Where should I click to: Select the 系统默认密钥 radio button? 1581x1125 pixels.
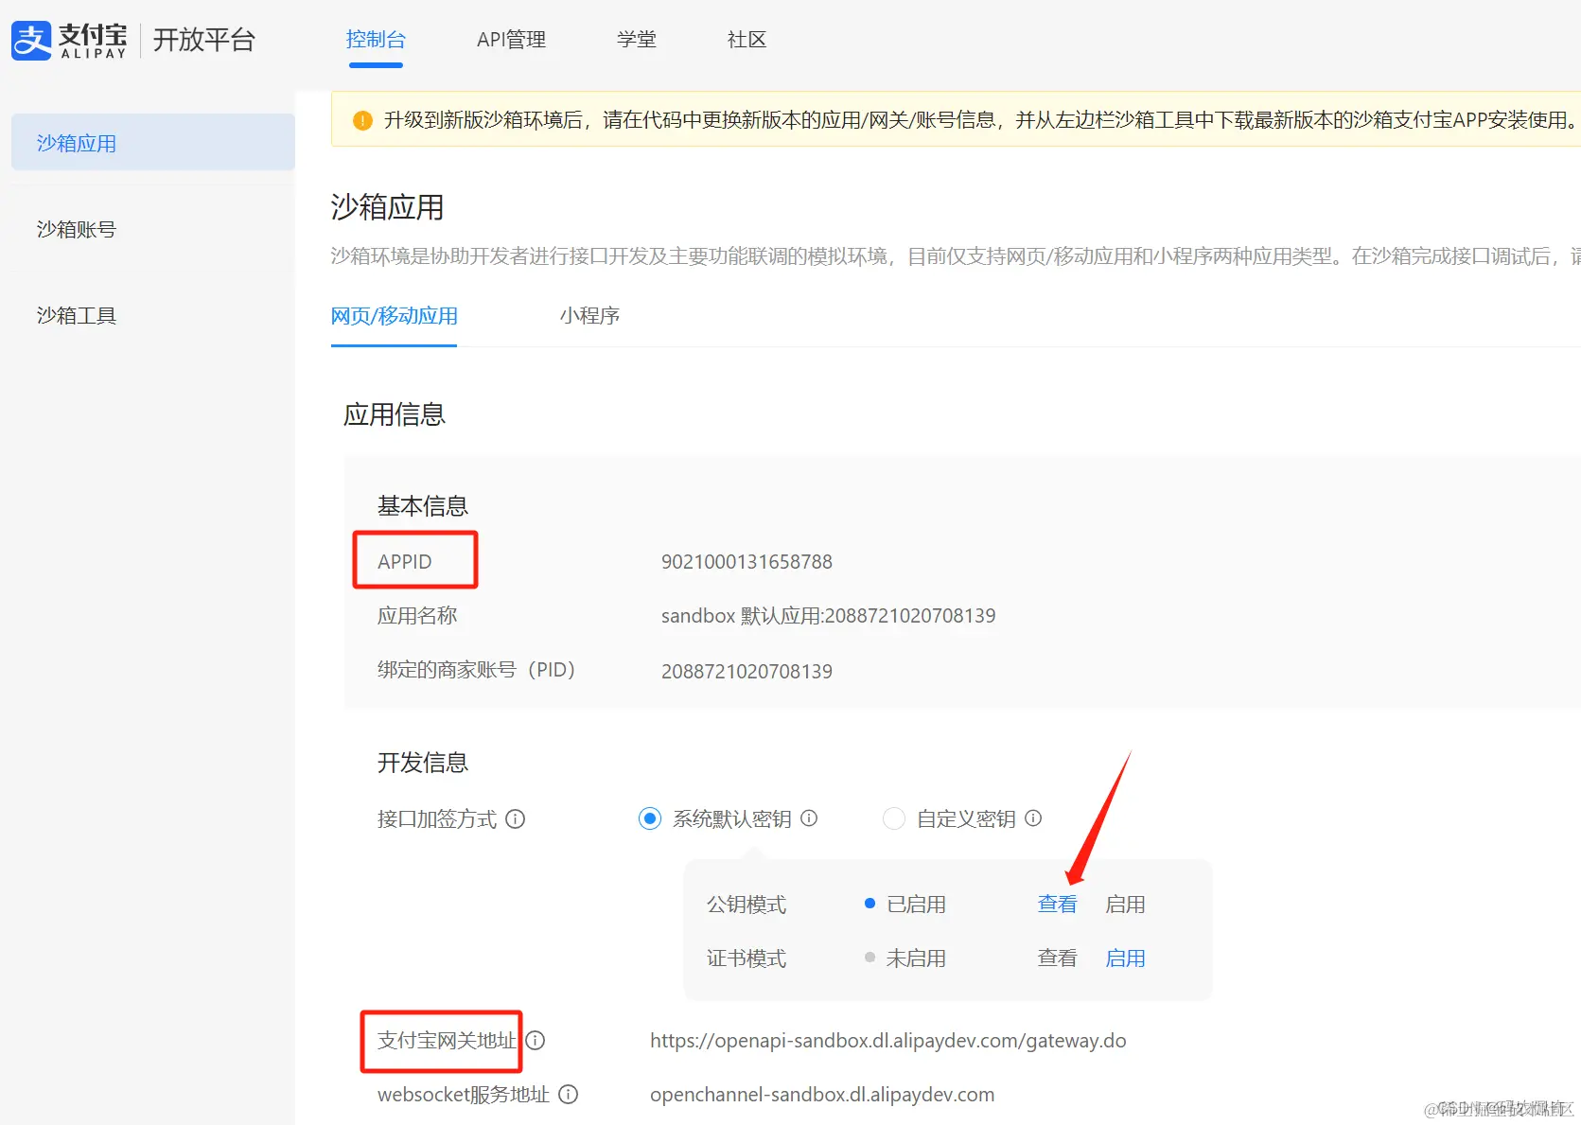pyautogui.click(x=650, y=818)
